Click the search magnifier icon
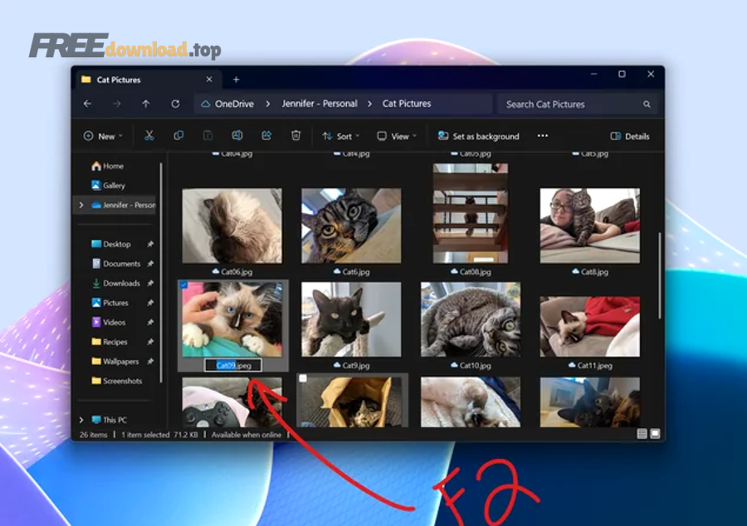This screenshot has height=526, width=747. tap(647, 105)
